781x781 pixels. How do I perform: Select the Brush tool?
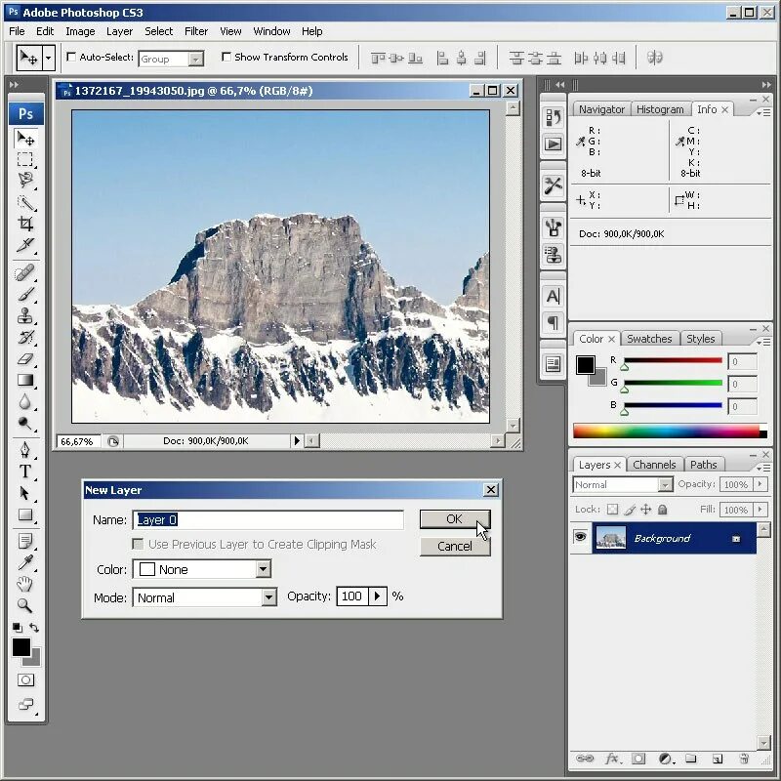pos(25,295)
